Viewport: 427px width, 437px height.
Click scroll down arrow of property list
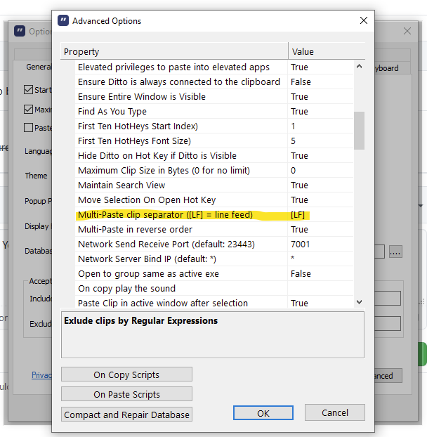pyautogui.click(x=359, y=302)
